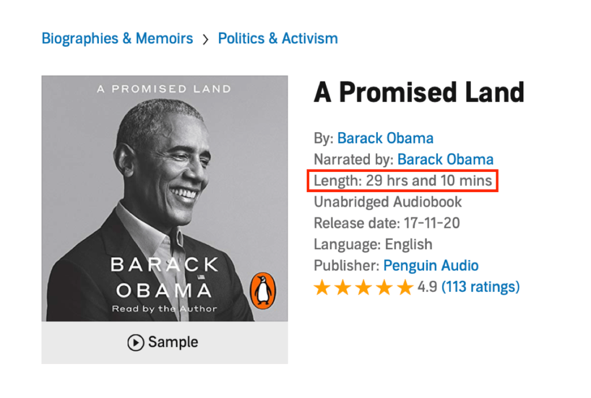591x398 pixels.
Task: View the 113 ratings
Action: [481, 287]
